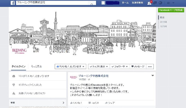Viewport: 186px width, 108px height.
Task: Click いいね！ under the post
Action: pos(76,103)
